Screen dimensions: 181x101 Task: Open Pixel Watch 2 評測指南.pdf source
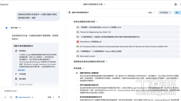[128, 42]
